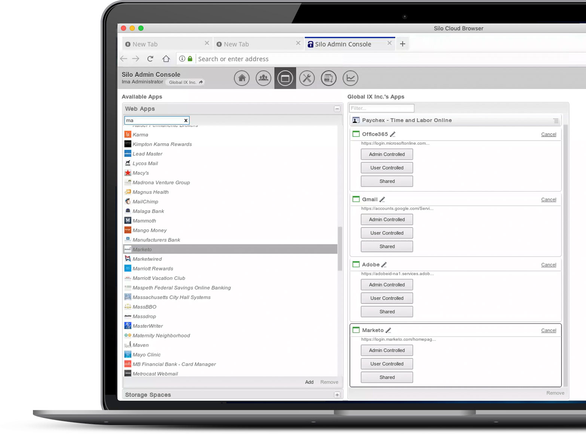The height and width of the screenshot is (434, 586).
Task: Edit Gmail app name pencil icon
Action: click(382, 199)
